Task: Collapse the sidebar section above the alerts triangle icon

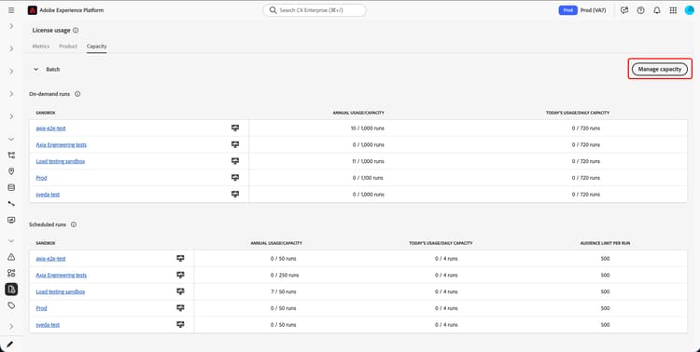Action: (x=11, y=241)
